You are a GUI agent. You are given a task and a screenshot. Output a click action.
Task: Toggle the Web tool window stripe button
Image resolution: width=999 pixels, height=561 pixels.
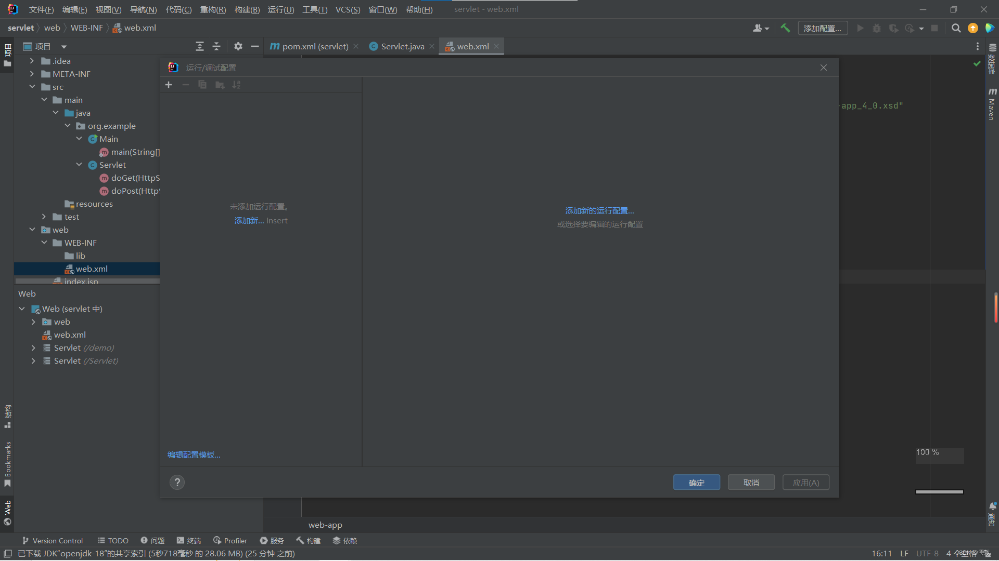click(7, 512)
